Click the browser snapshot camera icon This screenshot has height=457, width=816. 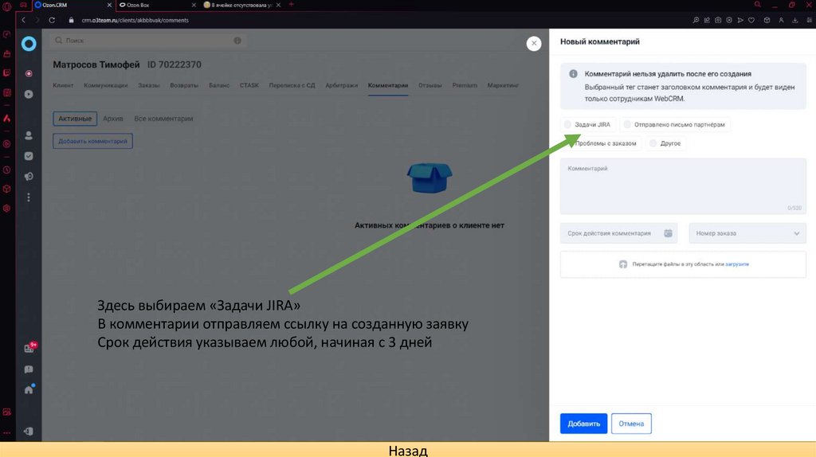(x=718, y=20)
